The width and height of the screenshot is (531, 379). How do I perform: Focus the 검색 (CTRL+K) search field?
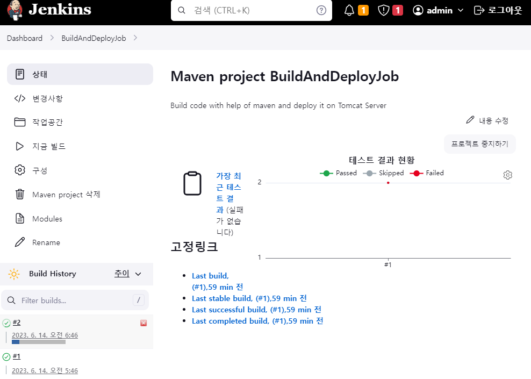252,10
